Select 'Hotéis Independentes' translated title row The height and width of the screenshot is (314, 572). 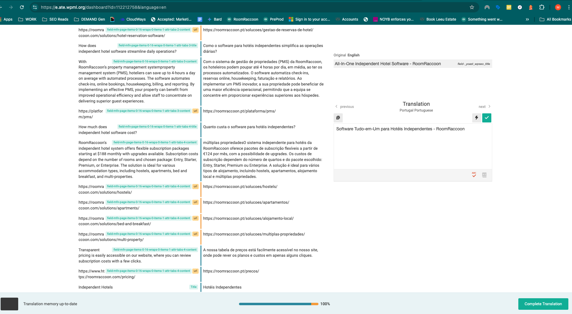click(x=222, y=287)
